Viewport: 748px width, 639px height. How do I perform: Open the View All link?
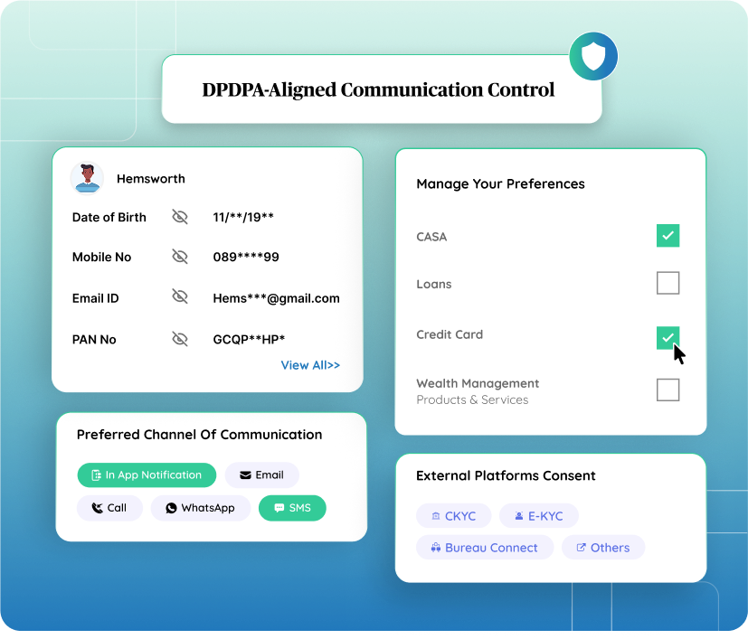(x=310, y=365)
